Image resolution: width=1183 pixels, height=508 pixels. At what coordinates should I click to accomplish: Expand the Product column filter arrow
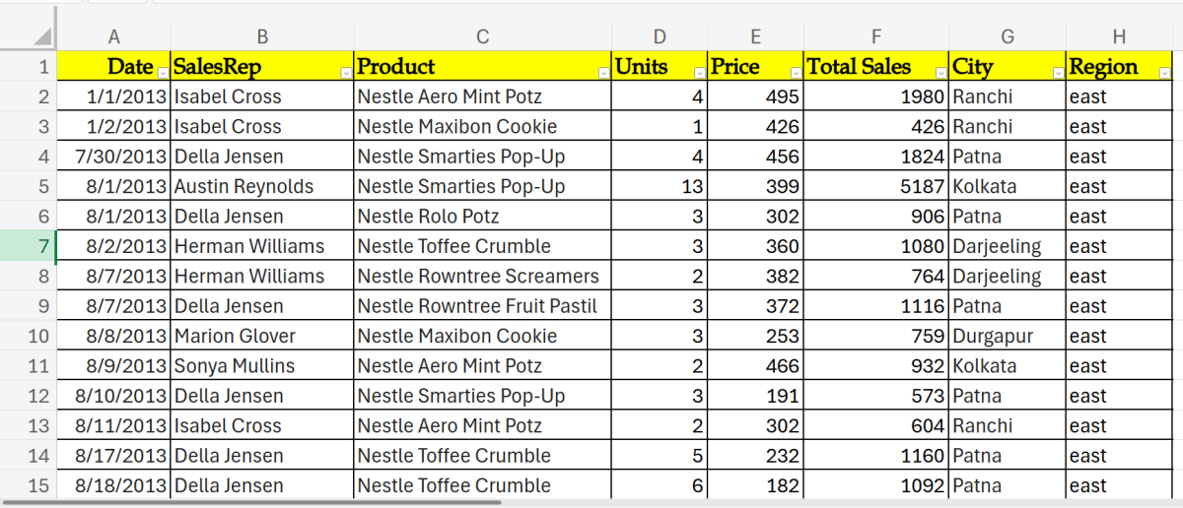click(x=602, y=72)
